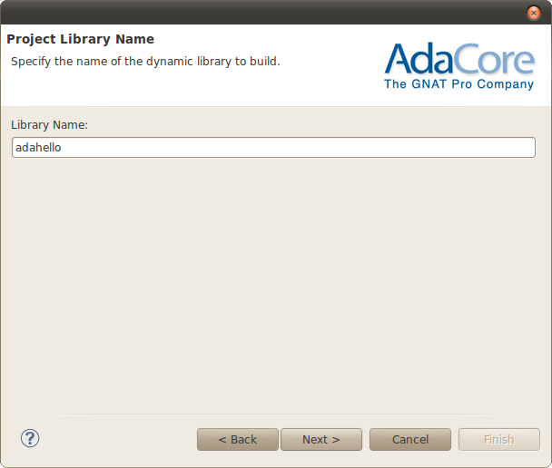Click the dynamic library description text
This screenshot has width=552, height=468.
click(145, 62)
